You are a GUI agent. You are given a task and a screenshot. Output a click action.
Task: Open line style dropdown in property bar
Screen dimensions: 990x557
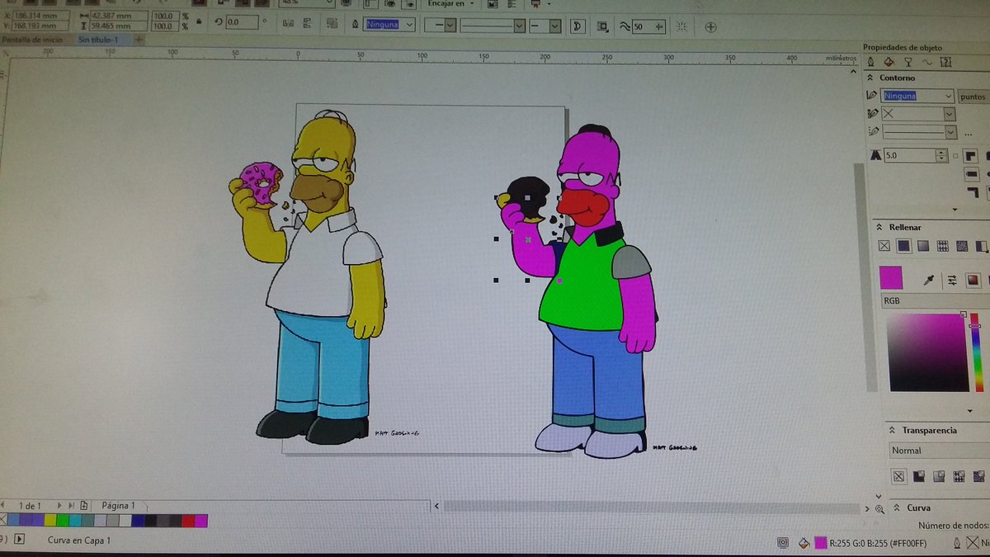tap(519, 26)
